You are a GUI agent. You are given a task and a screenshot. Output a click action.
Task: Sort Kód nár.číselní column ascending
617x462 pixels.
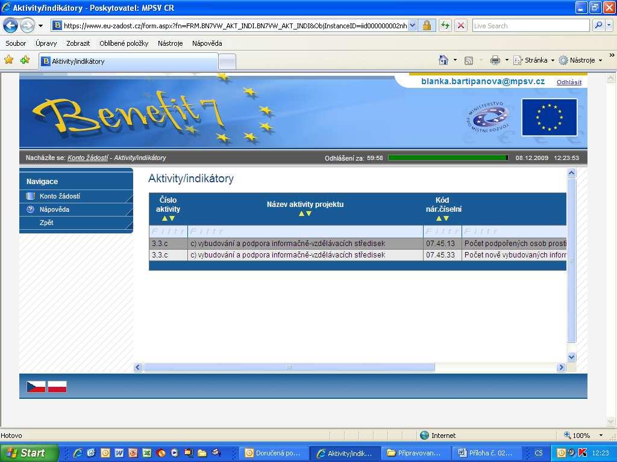tap(439, 218)
